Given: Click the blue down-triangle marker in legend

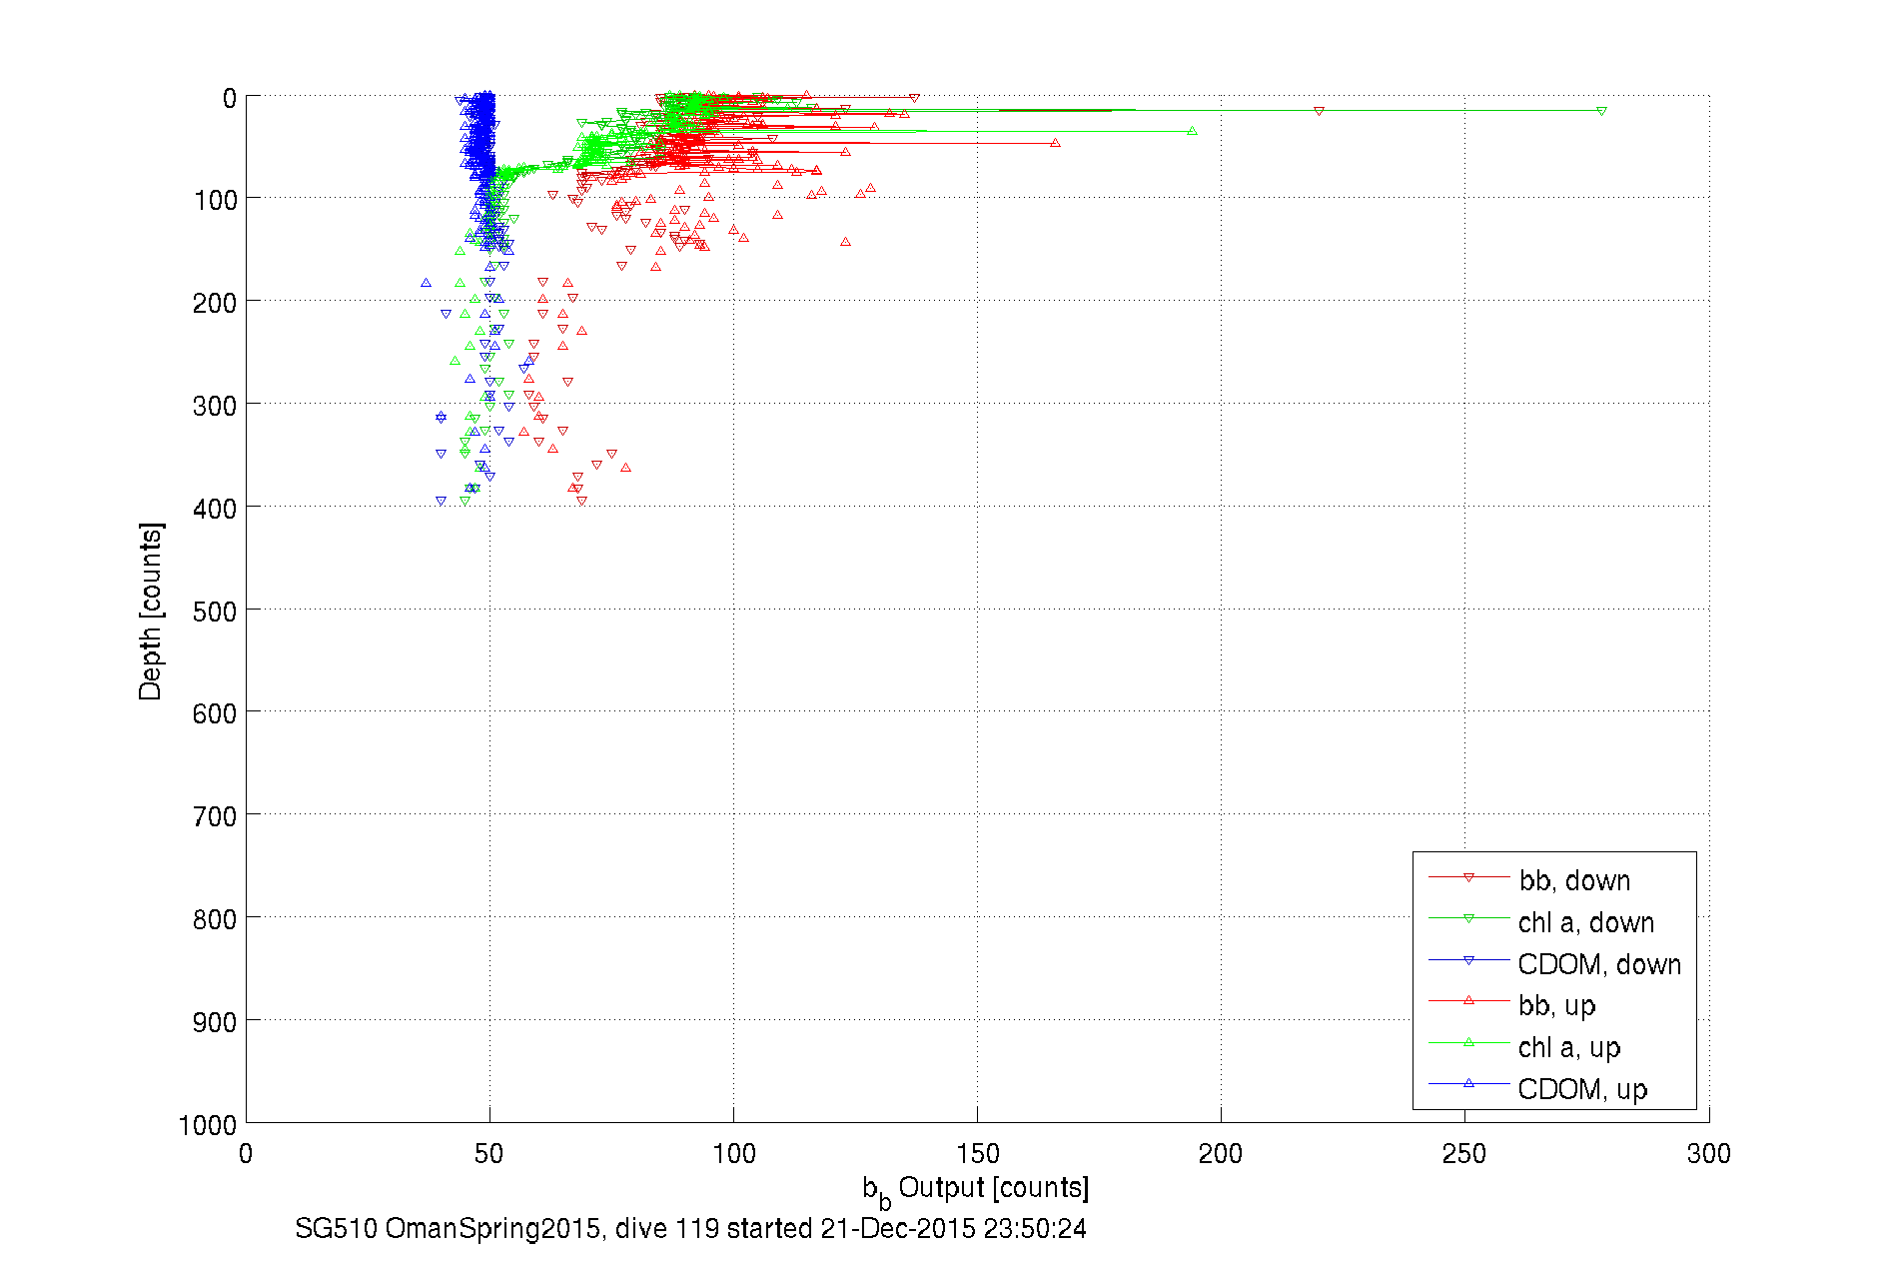Looking at the screenshot, I should point(1468,960).
